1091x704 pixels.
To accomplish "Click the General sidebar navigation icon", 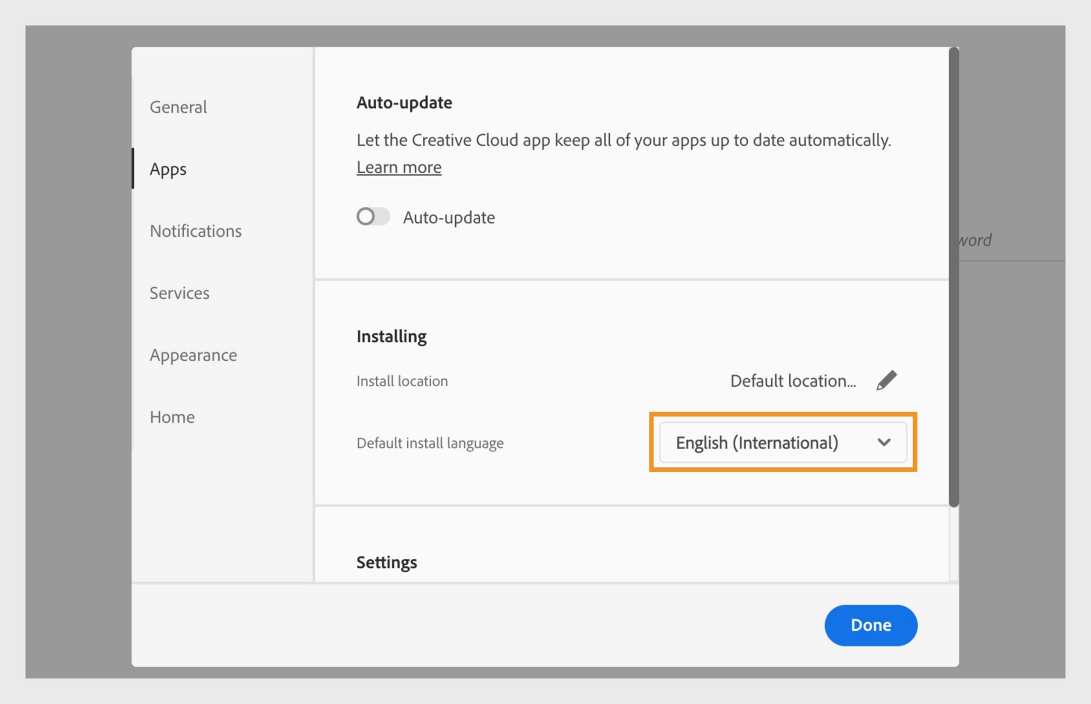I will [177, 106].
